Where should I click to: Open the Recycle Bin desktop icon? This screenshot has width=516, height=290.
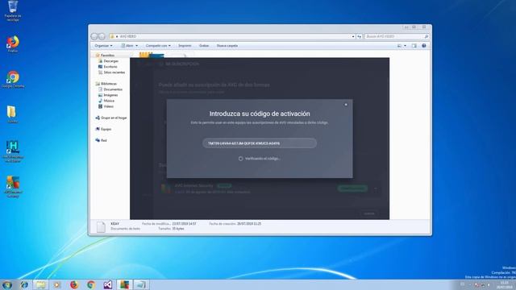(13, 10)
